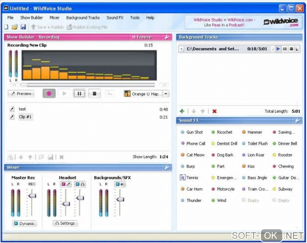
Task: Open the Help menu
Action: (x=150, y=18)
